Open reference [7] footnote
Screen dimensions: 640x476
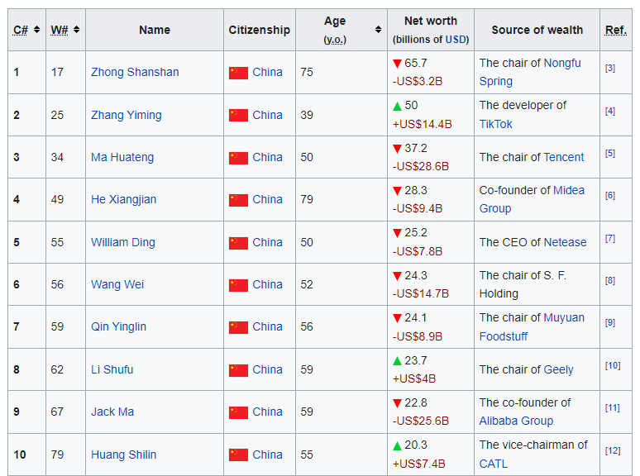pos(609,238)
